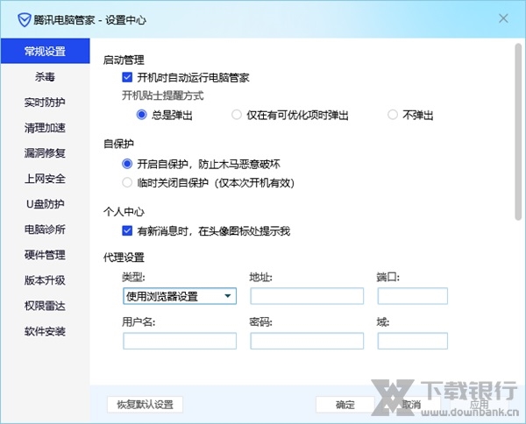Viewport: 526px width, 424px height.
Task: Open 版本升级 settings
Action: (46, 280)
